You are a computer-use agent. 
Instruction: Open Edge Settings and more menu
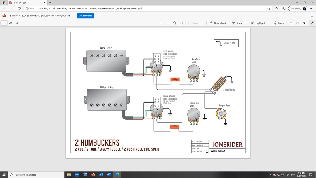pyautogui.click(x=312, y=8)
